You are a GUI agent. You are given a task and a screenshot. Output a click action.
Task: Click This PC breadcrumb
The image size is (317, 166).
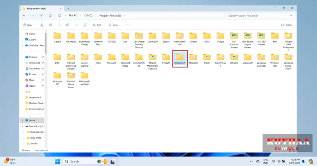(x=73, y=15)
